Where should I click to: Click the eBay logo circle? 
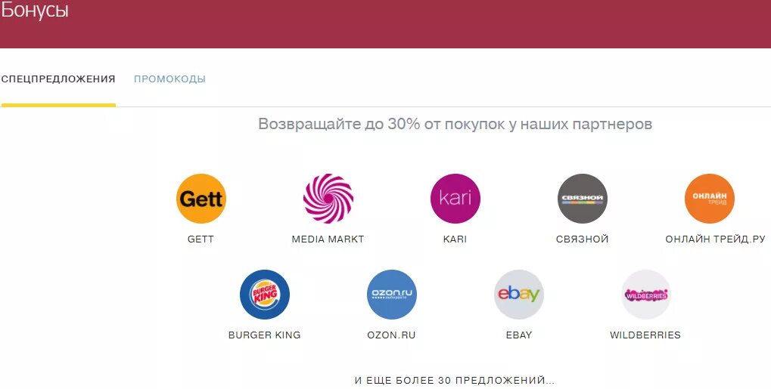(519, 295)
